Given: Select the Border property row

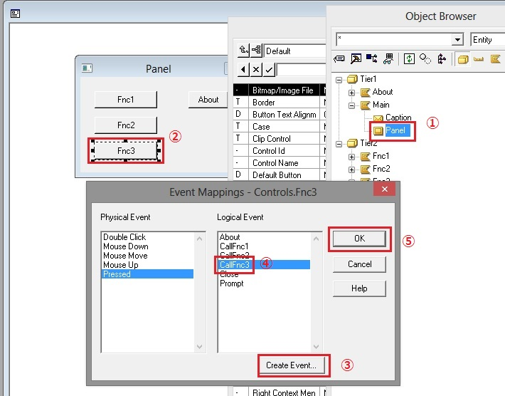Looking at the screenshot, I should tap(280, 103).
